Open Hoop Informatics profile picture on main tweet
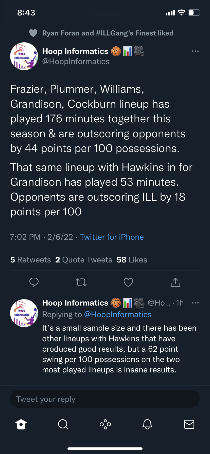 click(x=24, y=56)
